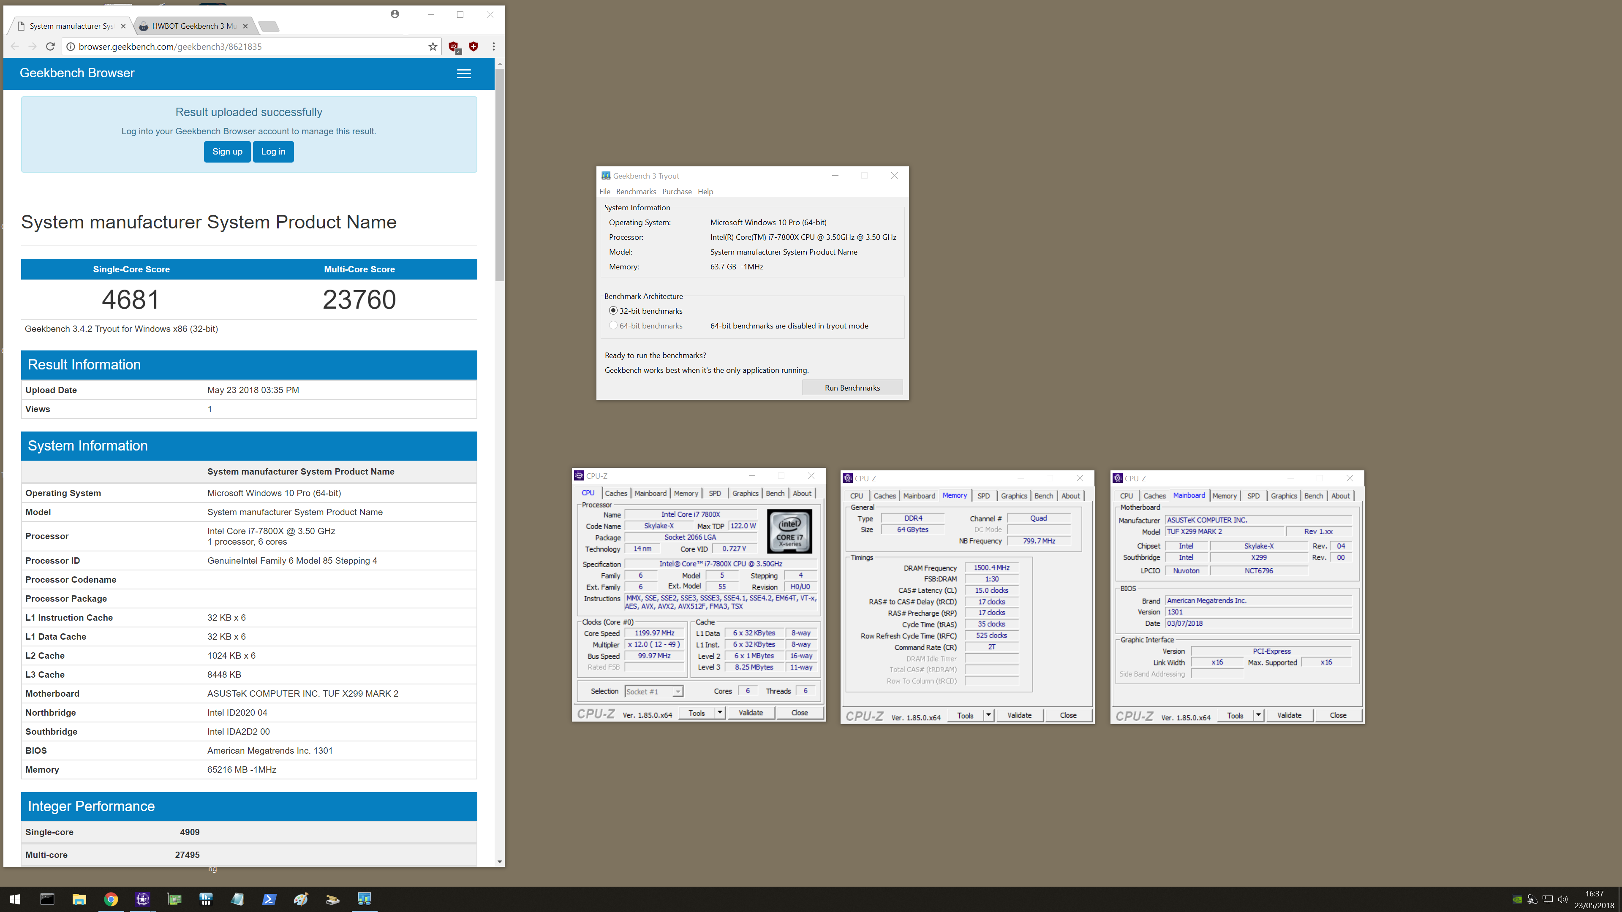
Task: Open Bench tab in the CPU-Z Mainboard window
Action: [x=1314, y=496]
